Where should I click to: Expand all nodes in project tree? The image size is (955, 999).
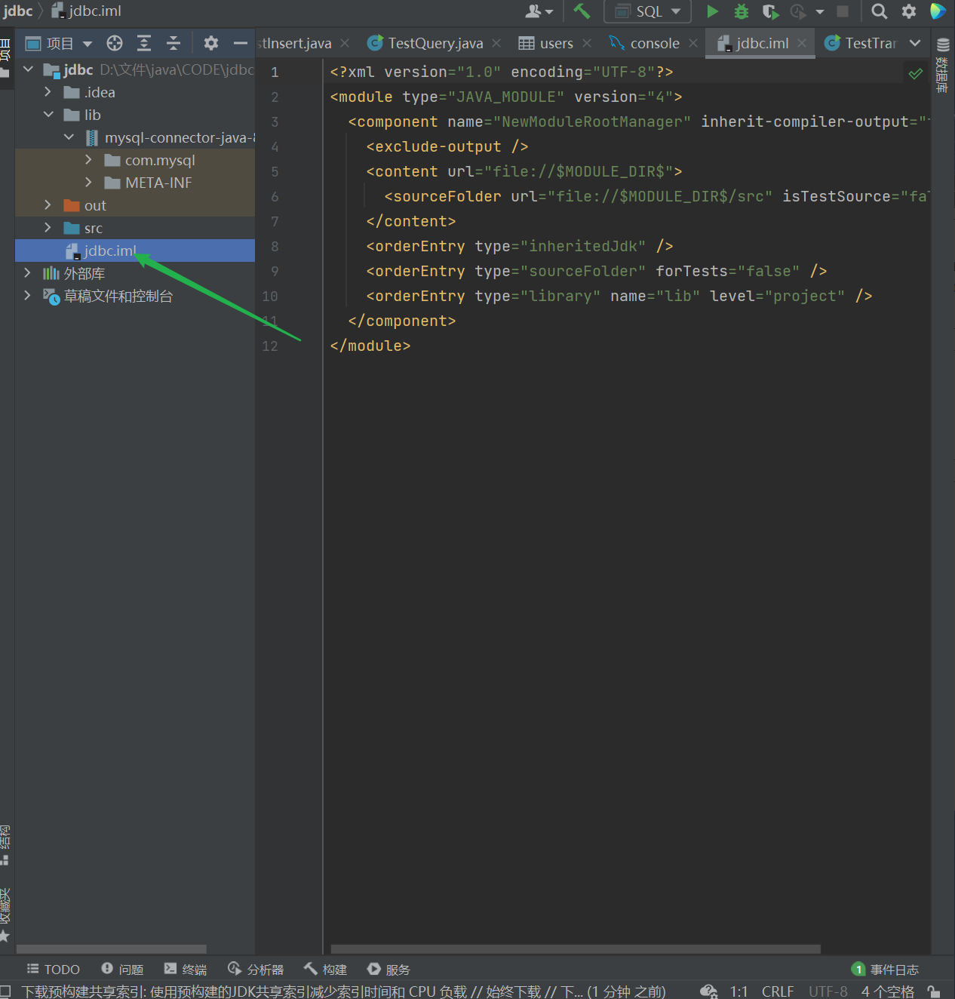144,43
